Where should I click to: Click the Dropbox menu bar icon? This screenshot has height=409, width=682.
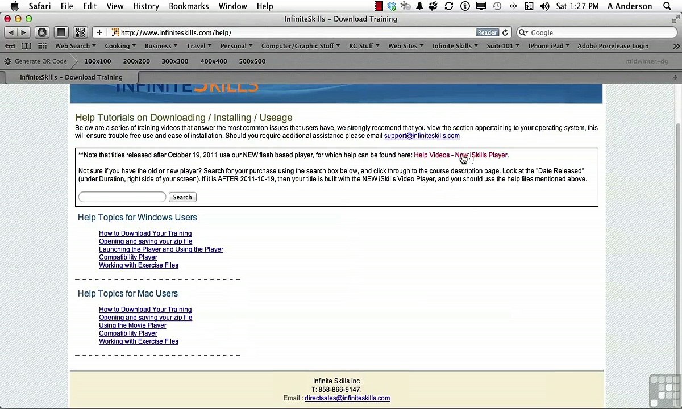click(x=392, y=6)
